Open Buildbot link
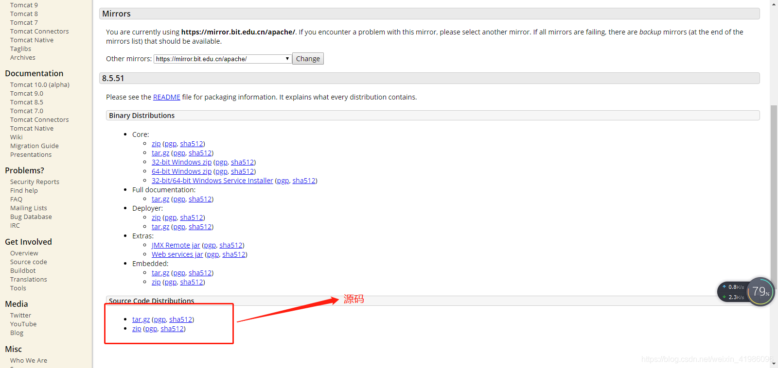 point(23,271)
